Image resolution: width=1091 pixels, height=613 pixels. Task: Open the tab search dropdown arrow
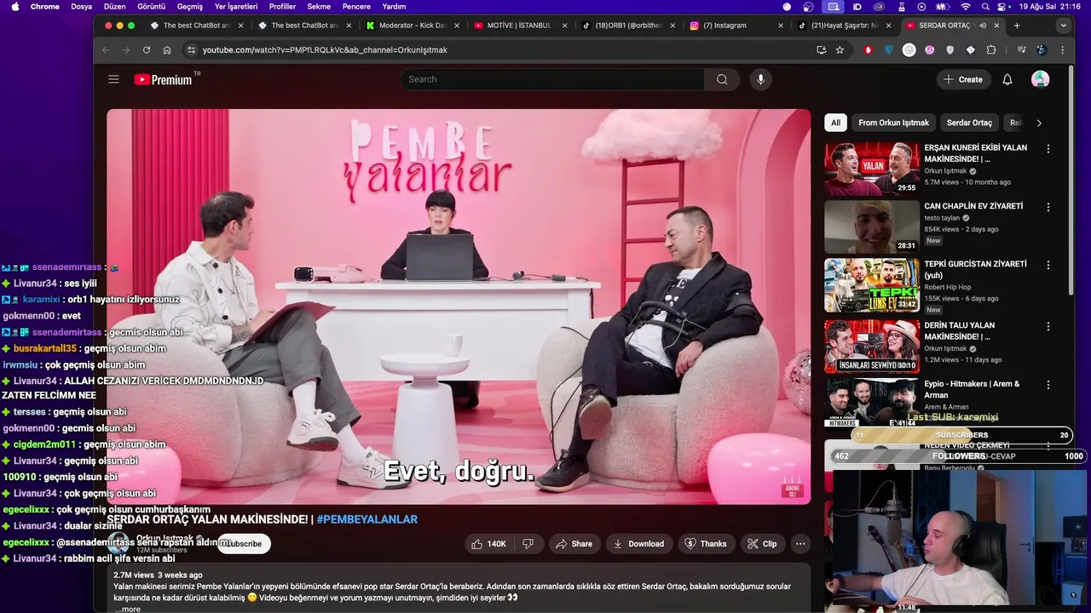pyautogui.click(x=1063, y=26)
